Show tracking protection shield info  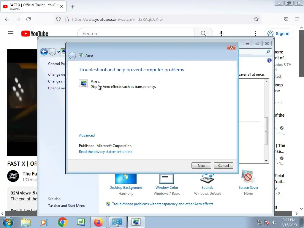[58, 19]
